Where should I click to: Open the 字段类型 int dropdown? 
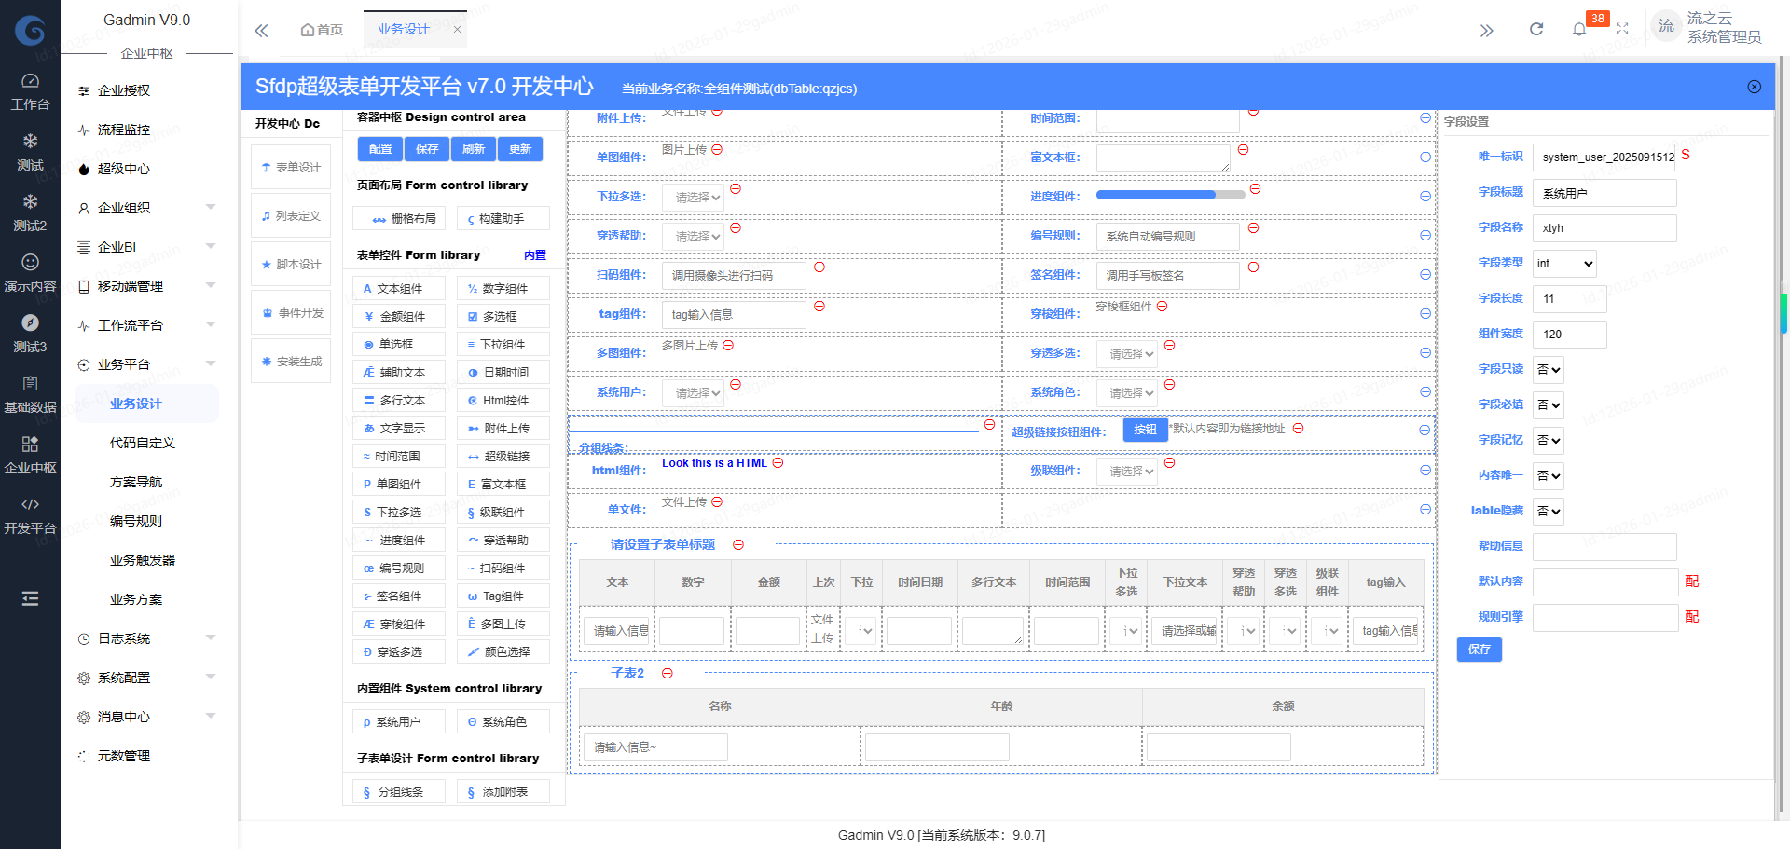(x=1564, y=264)
